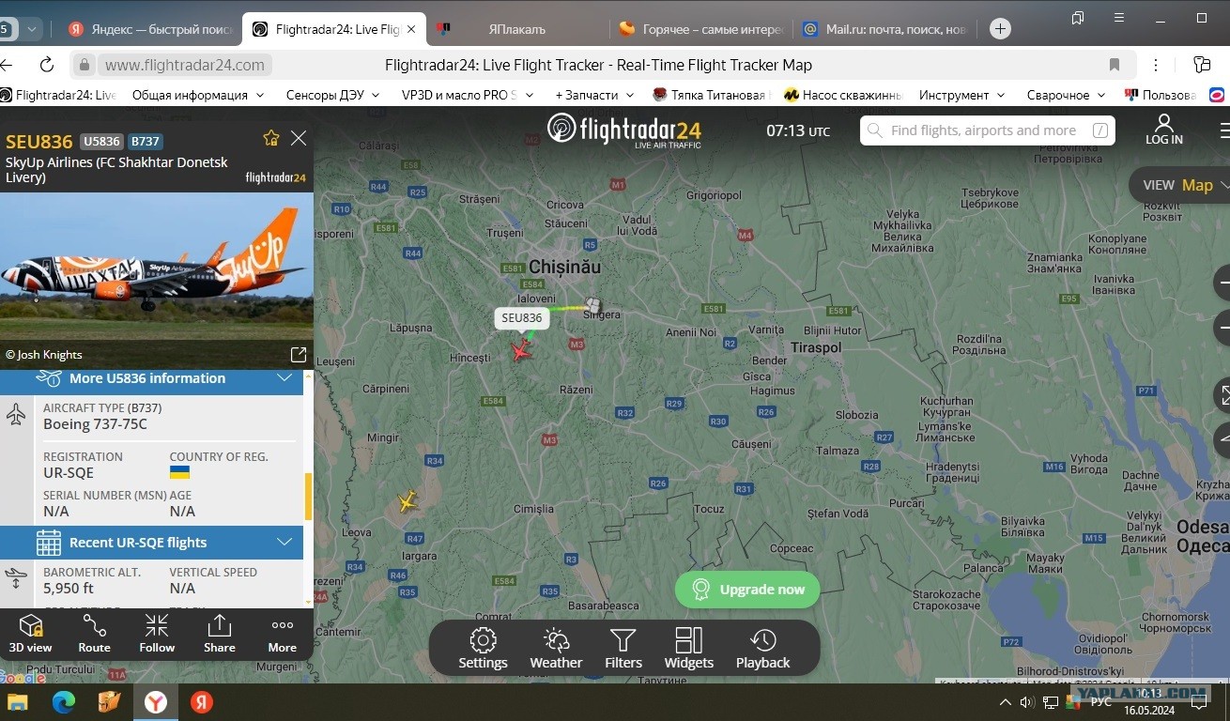Open the VP3D и масло PRO bookmark folder
The height and width of the screenshot is (721, 1230).
click(x=468, y=95)
